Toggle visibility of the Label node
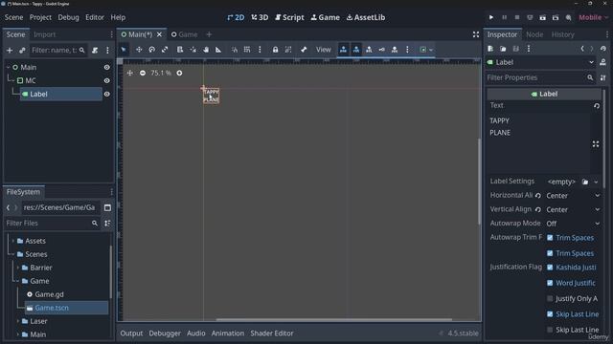 [x=106, y=94]
